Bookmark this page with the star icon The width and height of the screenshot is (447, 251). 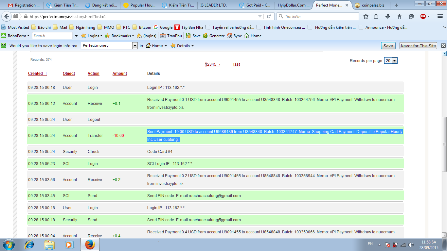pos(366,16)
